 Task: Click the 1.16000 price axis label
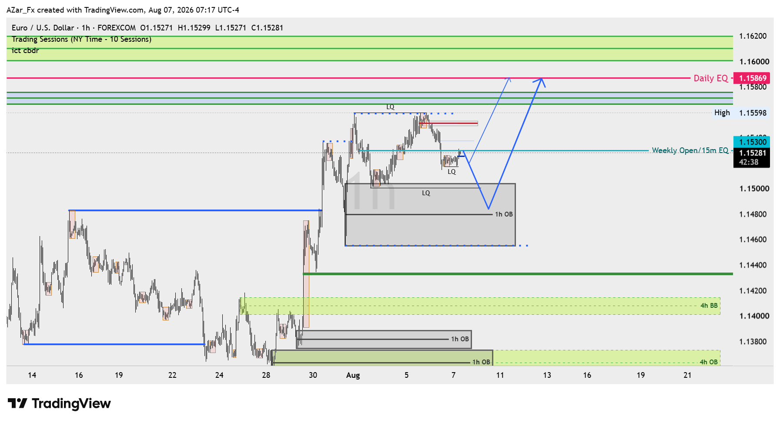(754, 62)
